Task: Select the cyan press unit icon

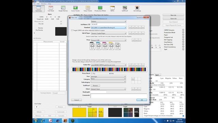Action: click(x=99, y=46)
